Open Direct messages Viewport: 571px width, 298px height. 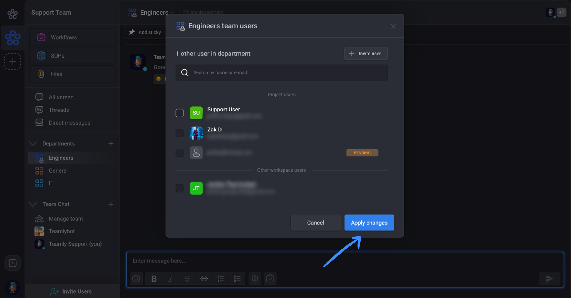pyautogui.click(x=69, y=123)
